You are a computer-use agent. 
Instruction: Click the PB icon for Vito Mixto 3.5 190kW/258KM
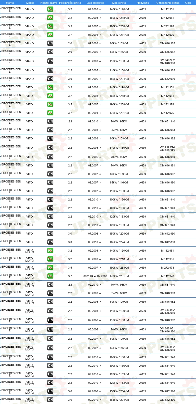point(50,268)
